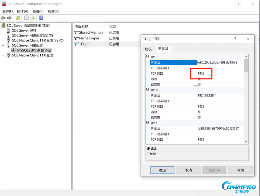Image resolution: width=260 pixels, height=196 pixels.
Task: Open the 操作(A) menu
Action: click(x=22, y=11)
